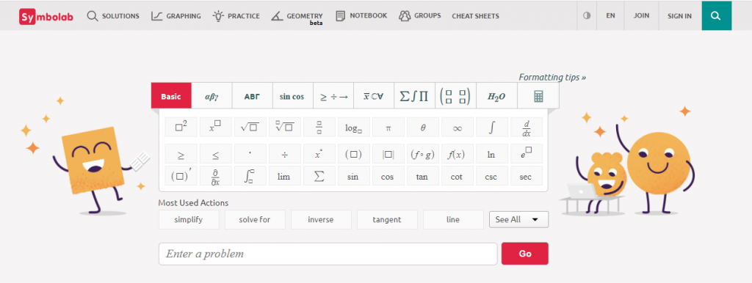The width and height of the screenshot is (752, 283).
Task: Switch to the H₂O chemistry tab
Action: [x=496, y=96]
